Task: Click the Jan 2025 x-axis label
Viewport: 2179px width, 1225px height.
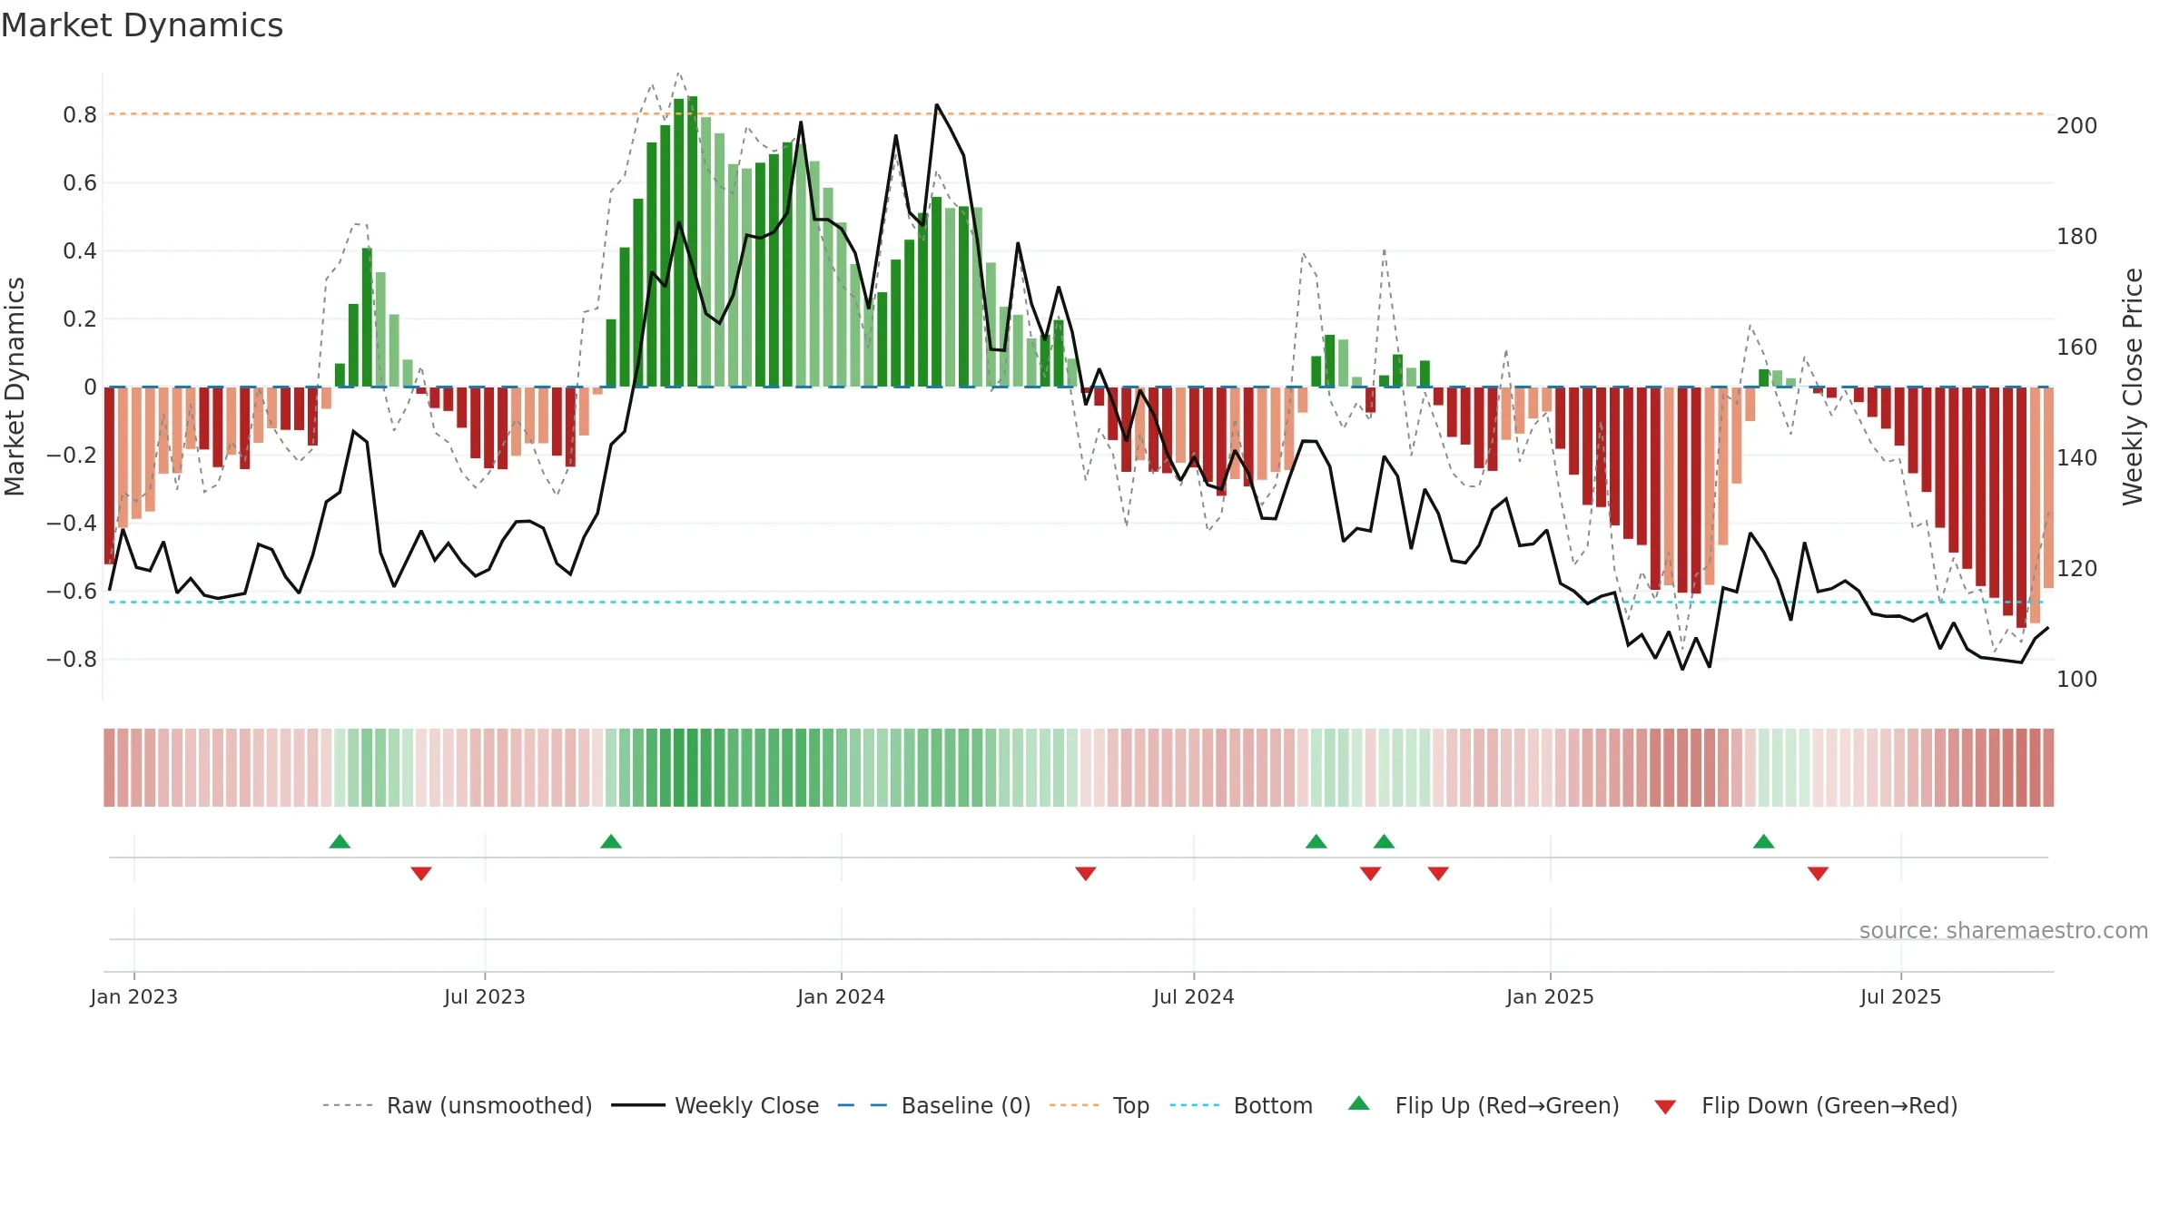Action: point(1551,996)
